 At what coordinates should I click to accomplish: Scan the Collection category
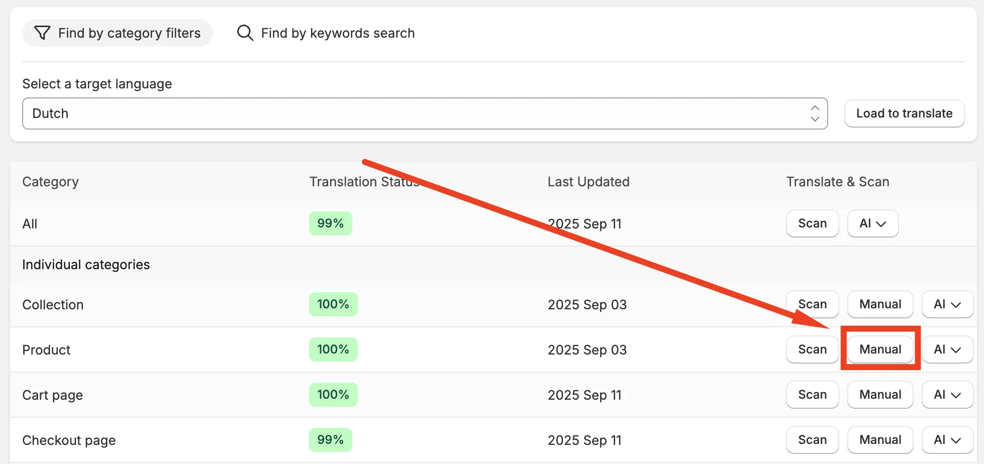click(x=813, y=304)
